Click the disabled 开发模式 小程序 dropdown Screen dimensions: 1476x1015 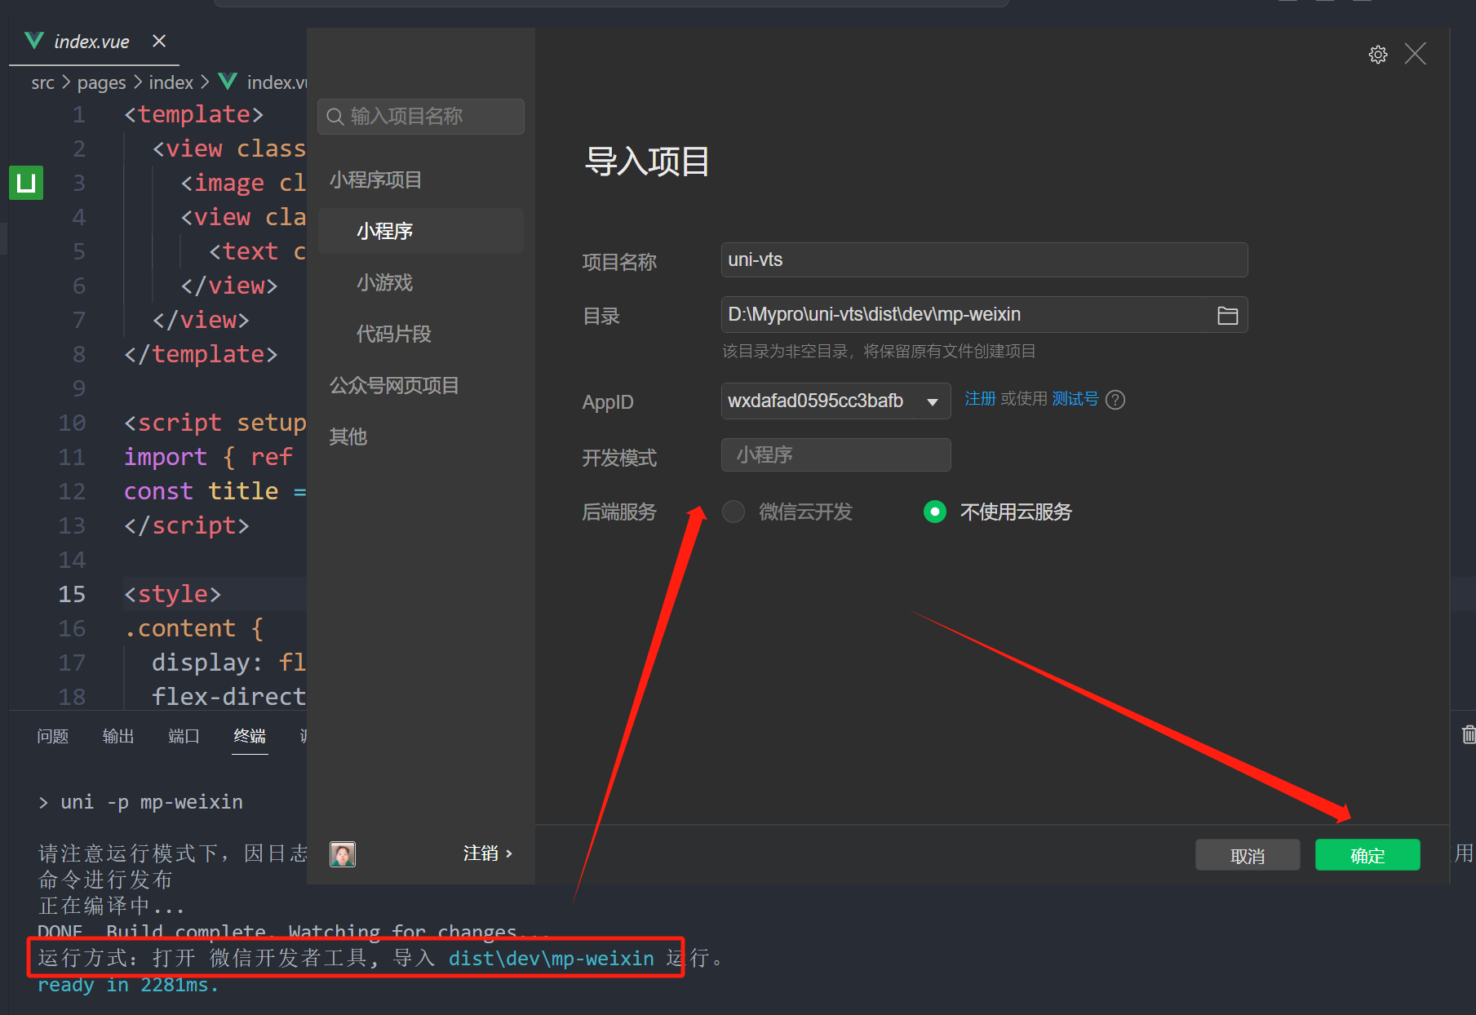click(x=836, y=455)
